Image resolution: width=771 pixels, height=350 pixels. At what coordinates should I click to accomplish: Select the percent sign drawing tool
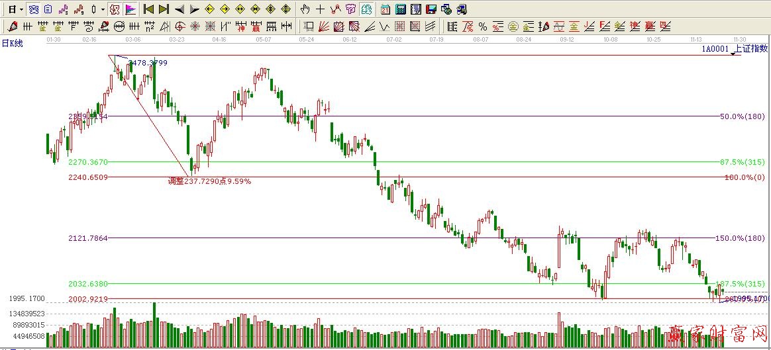click(x=482, y=26)
